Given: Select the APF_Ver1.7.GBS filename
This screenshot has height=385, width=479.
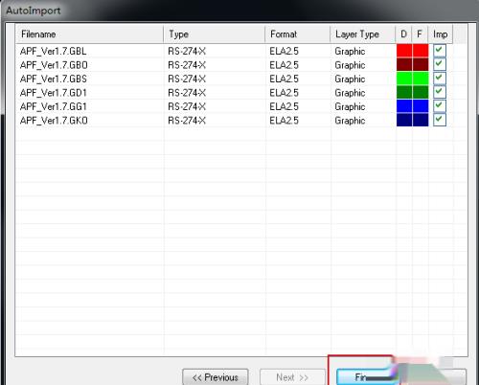Looking at the screenshot, I should coord(54,79).
